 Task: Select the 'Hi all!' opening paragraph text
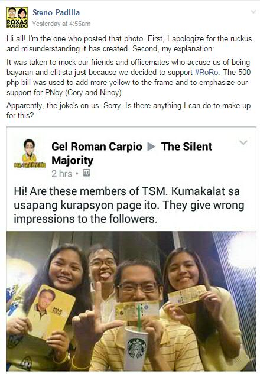[129, 44]
